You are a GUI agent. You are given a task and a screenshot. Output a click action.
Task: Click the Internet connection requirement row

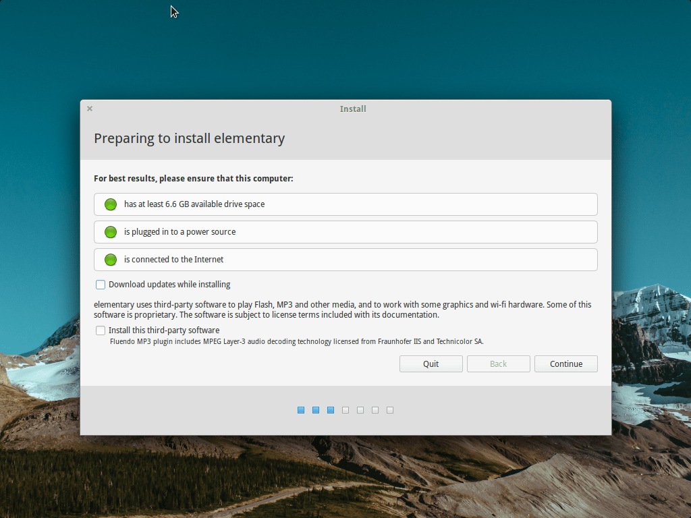(x=345, y=260)
